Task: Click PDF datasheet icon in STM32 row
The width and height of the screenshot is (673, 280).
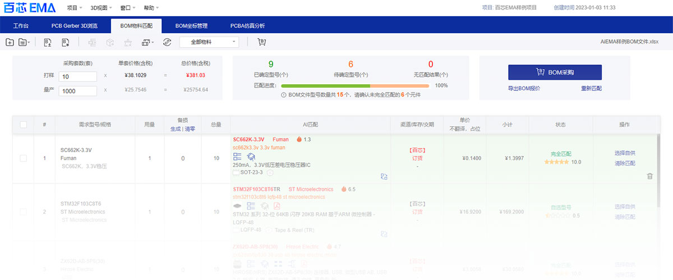Action: (x=276, y=206)
